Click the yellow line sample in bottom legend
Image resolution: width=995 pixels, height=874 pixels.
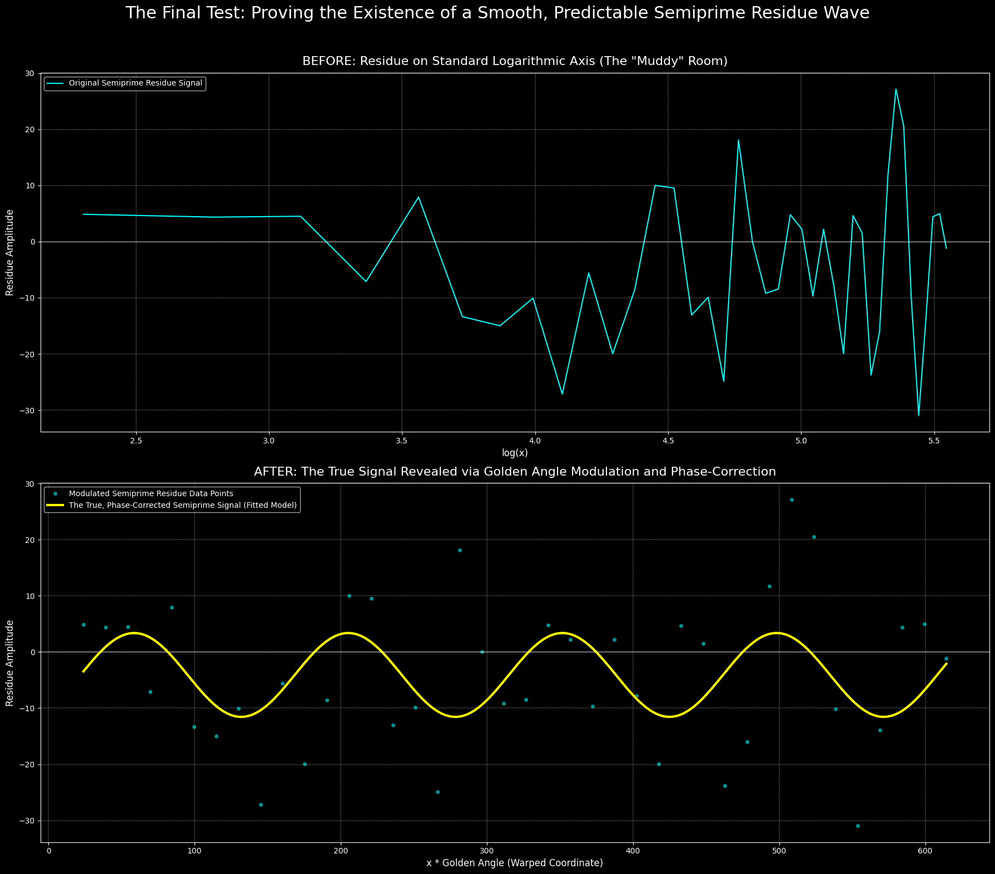[x=56, y=506]
